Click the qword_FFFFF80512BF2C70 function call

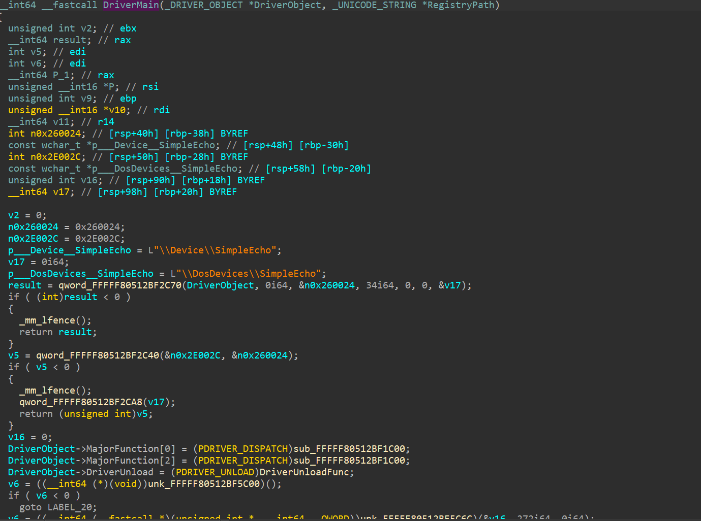point(120,285)
